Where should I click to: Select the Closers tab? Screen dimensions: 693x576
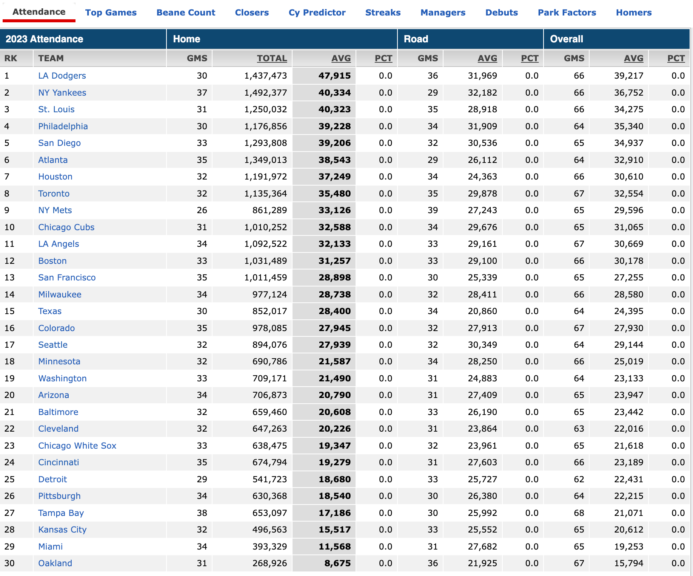[x=252, y=12]
